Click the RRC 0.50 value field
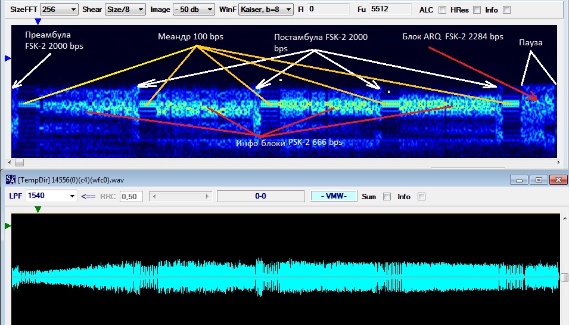Screen dimensions: 569x325 (x=131, y=196)
